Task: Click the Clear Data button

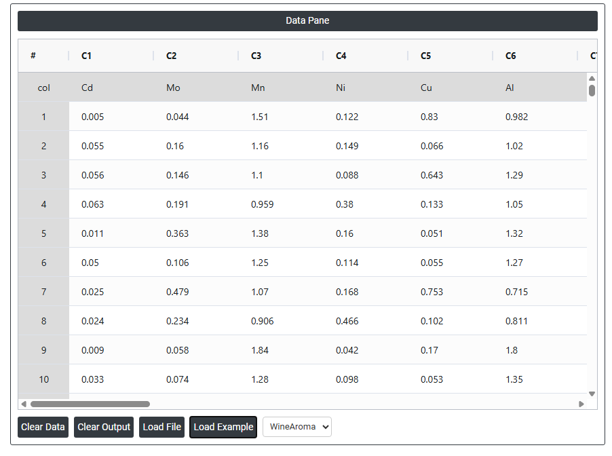Action: [43, 427]
